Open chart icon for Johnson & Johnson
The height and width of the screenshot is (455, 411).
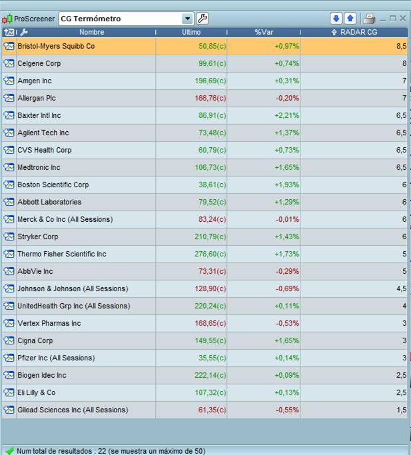click(9, 288)
